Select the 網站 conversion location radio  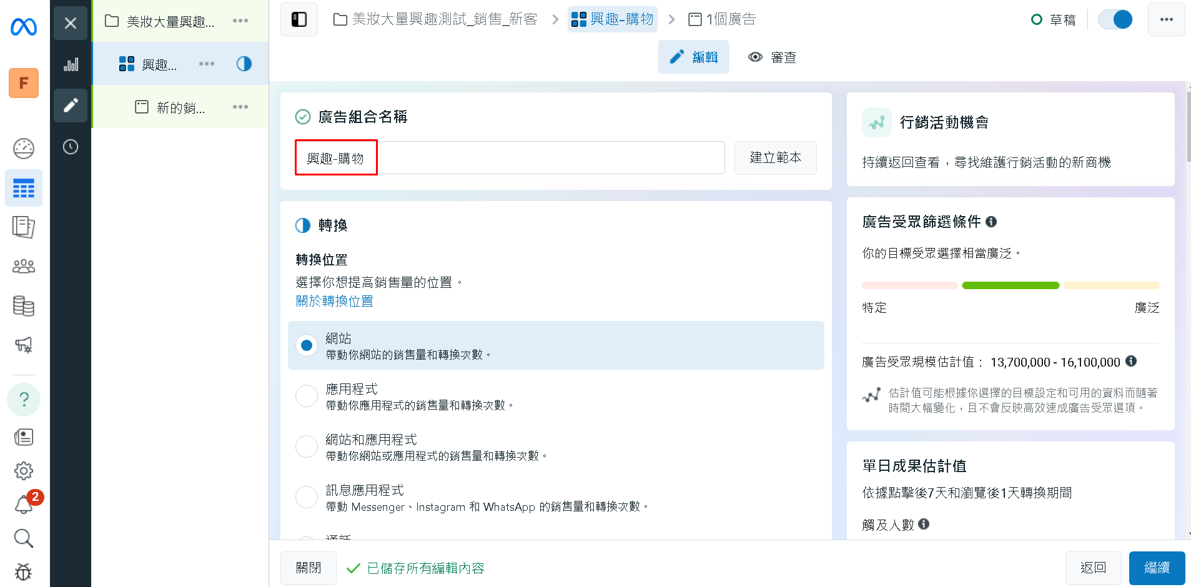[x=307, y=345]
